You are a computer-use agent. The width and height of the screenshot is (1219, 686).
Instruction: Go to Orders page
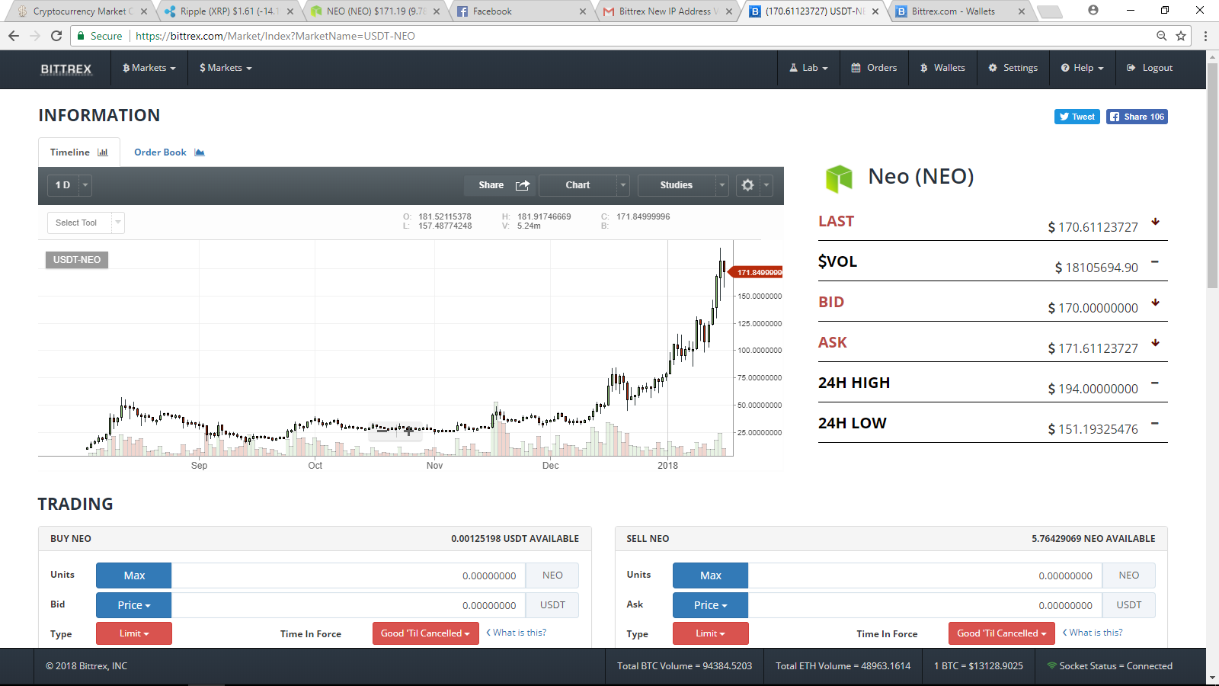pyautogui.click(x=874, y=68)
